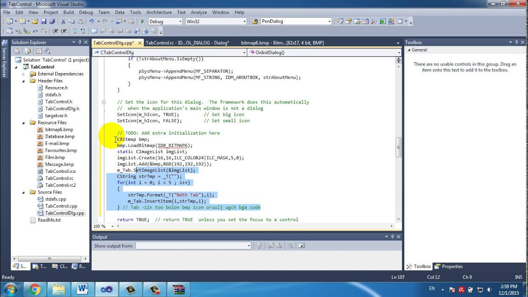Select Favourites.bmp in Resource Files
This screenshot has width=528, height=297.
tap(61, 151)
